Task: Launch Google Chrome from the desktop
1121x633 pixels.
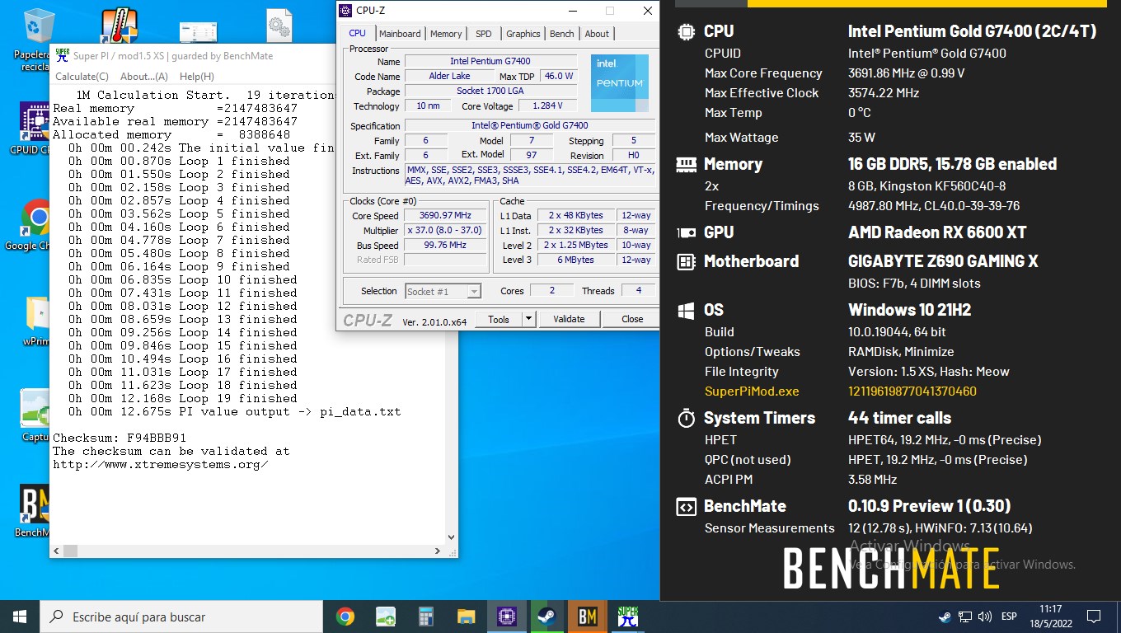Action: [36, 218]
